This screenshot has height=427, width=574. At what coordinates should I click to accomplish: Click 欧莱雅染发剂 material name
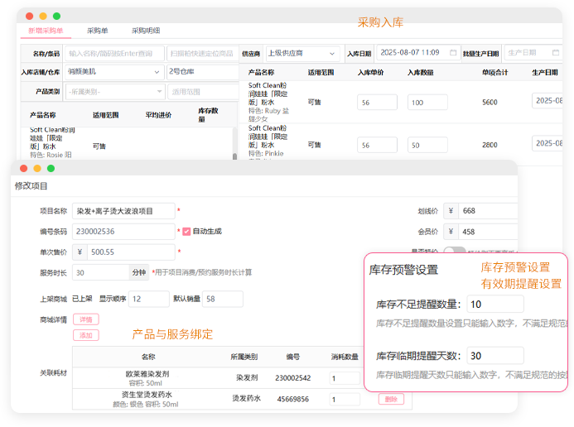(147, 374)
